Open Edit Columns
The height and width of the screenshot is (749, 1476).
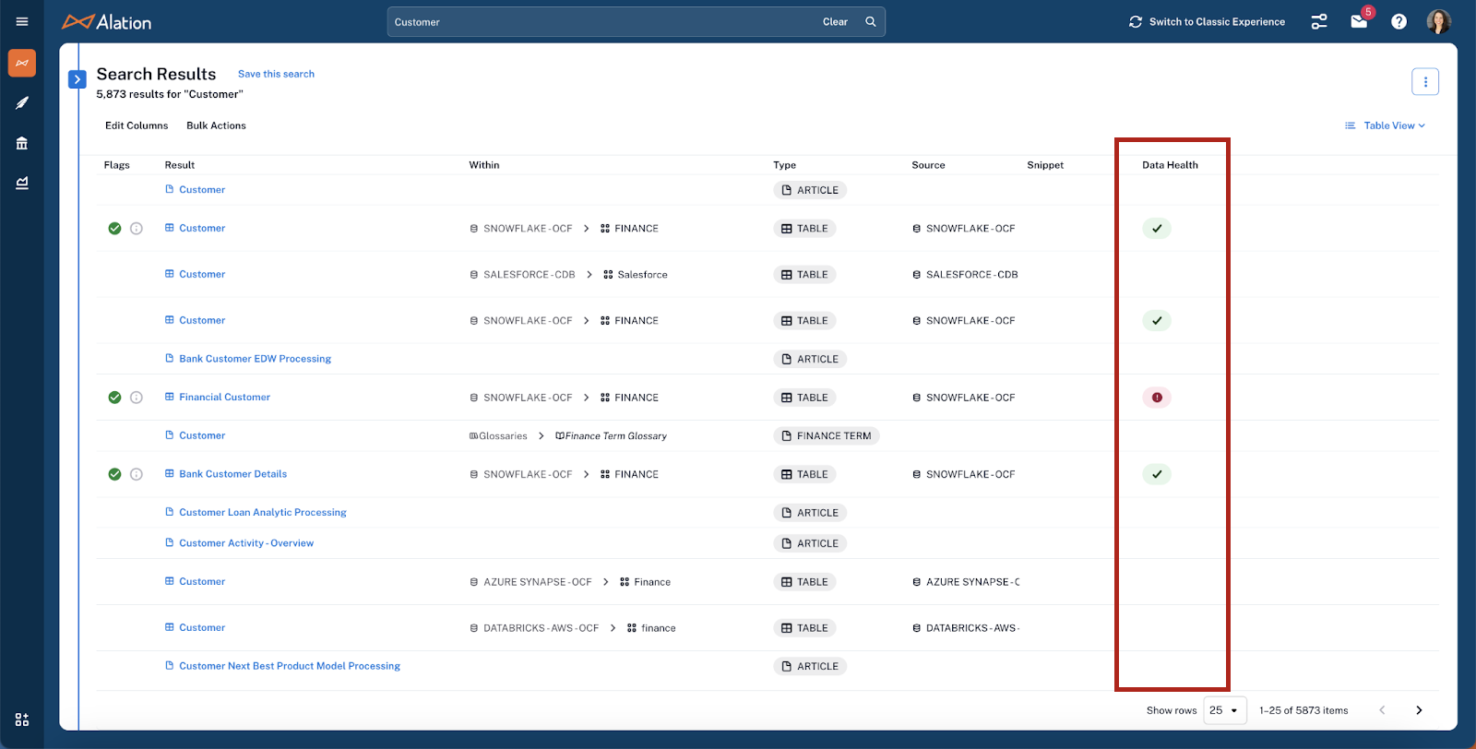pyautogui.click(x=137, y=125)
